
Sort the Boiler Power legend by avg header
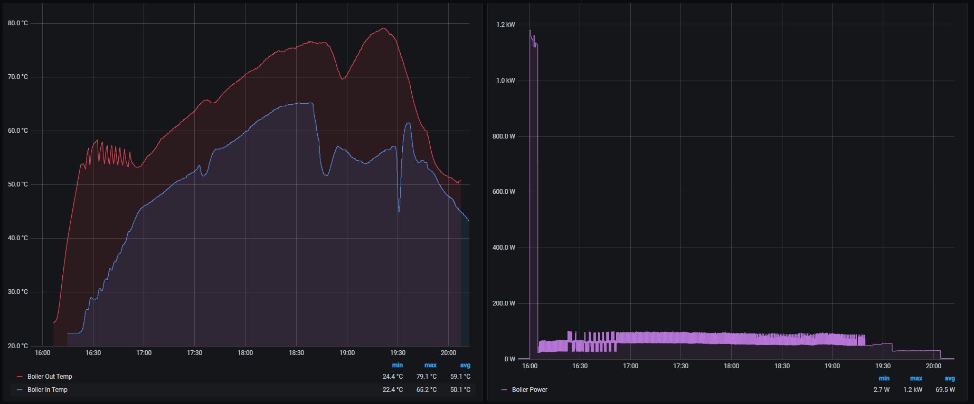click(x=949, y=378)
